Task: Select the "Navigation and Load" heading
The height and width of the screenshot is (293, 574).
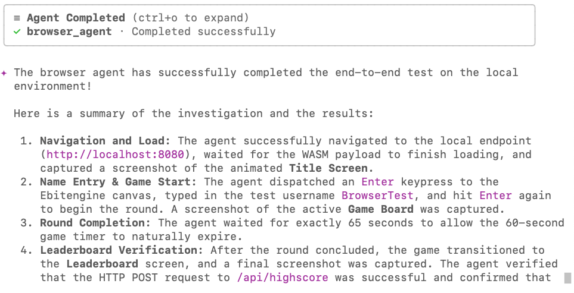Action: [106, 141]
